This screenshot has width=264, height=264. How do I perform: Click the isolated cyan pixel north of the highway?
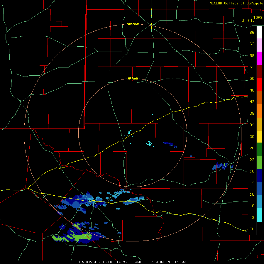tap(153, 114)
